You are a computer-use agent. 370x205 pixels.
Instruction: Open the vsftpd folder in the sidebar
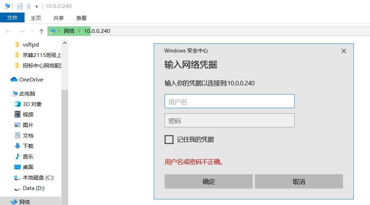(31, 44)
